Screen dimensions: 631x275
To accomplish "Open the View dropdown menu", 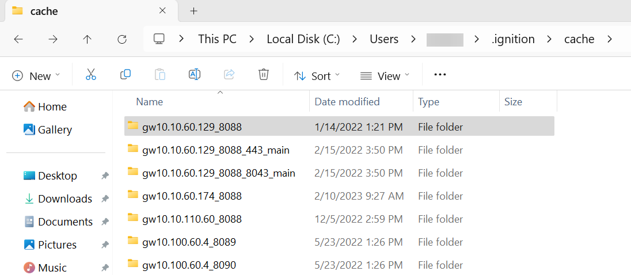I will click(x=385, y=76).
